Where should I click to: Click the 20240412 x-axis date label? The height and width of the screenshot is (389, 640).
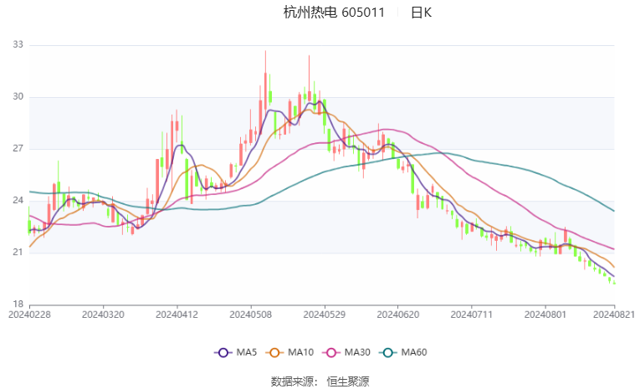coord(177,315)
